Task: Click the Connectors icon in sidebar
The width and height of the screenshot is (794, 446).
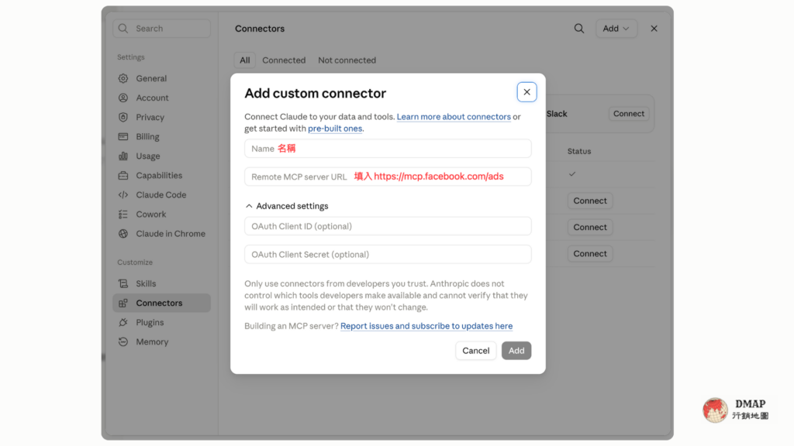Action: pyautogui.click(x=123, y=303)
